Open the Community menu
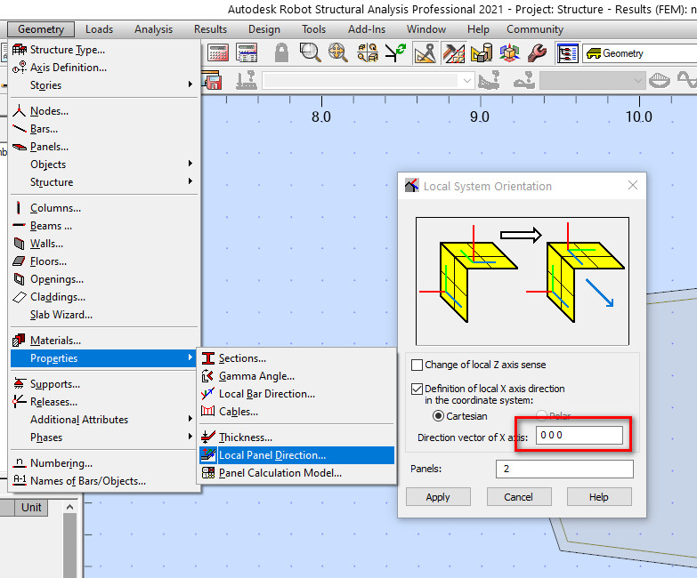This screenshot has height=578, width=697. (x=535, y=29)
